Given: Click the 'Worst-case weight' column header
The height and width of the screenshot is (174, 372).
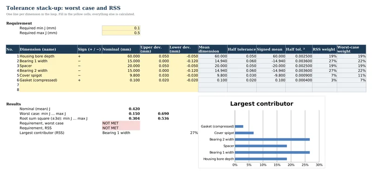Looking at the screenshot, I should (x=352, y=49).
